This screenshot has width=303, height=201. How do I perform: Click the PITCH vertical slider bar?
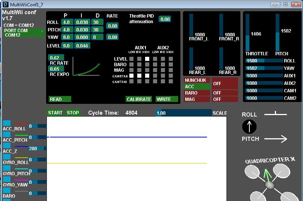click(x=277, y=32)
